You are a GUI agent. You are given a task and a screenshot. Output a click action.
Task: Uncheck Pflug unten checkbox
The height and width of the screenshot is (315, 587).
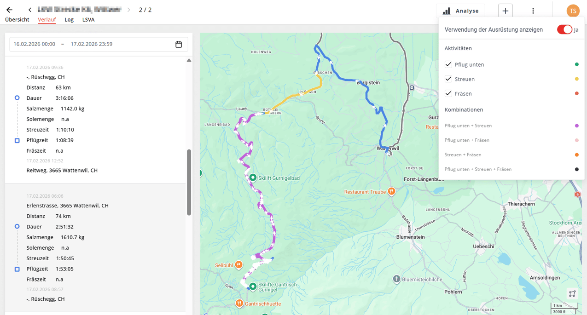pyautogui.click(x=448, y=64)
